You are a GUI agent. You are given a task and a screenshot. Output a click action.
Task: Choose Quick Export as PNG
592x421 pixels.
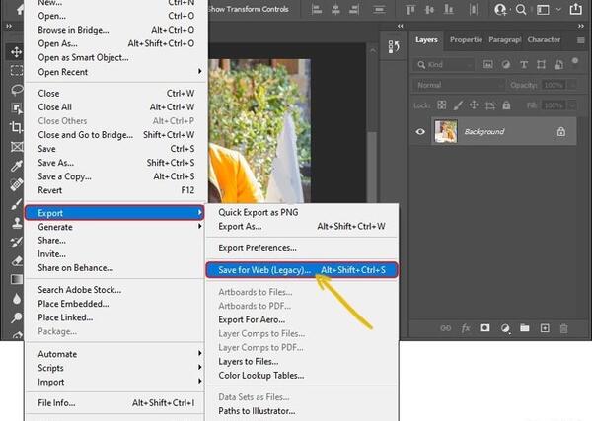pos(302,212)
